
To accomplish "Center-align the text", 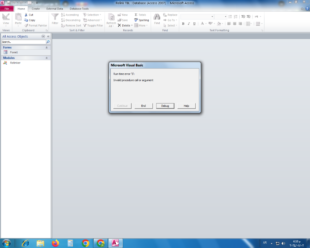I will pos(234,24).
